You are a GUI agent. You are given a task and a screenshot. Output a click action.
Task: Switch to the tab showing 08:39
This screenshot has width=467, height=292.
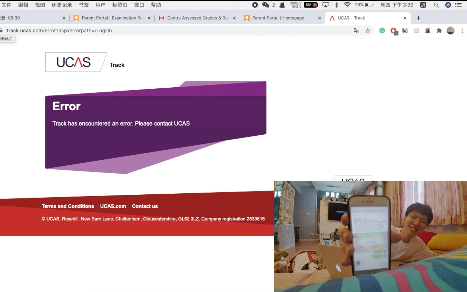click(32, 18)
